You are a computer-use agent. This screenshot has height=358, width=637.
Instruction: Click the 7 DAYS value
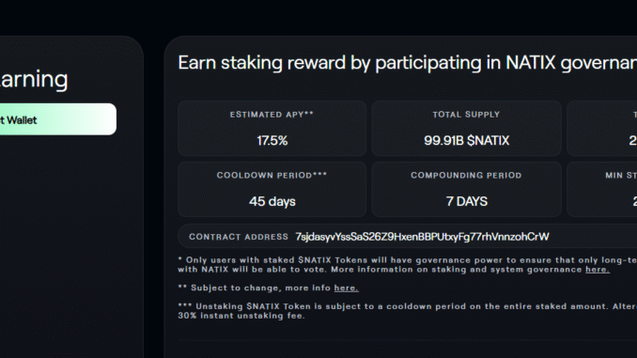pyautogui.click(x=466, y=202)
